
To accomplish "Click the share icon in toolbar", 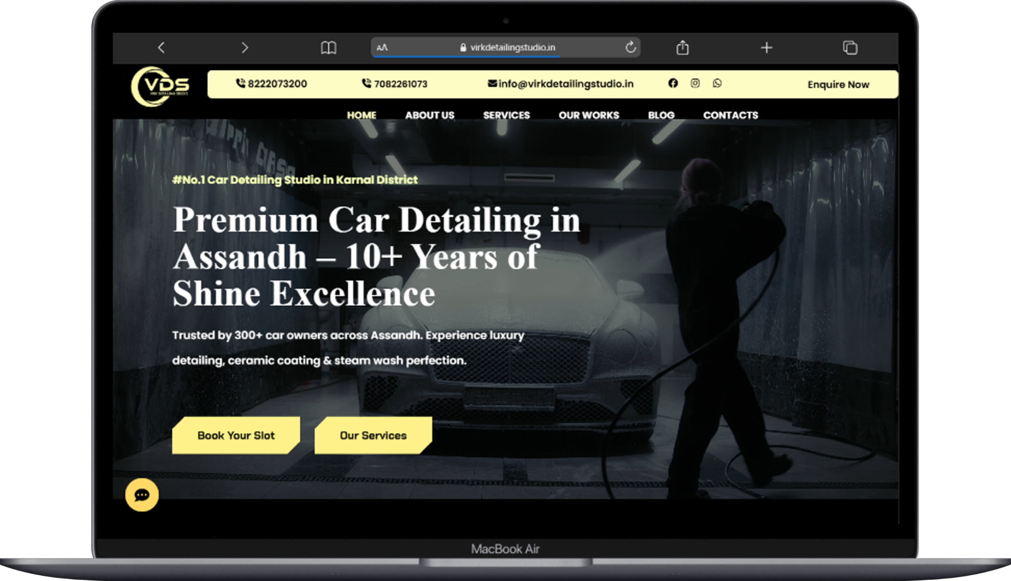I will pos(683,47).
